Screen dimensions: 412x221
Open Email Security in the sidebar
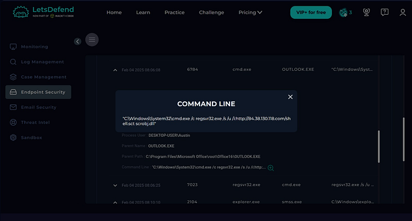[39, 107]
